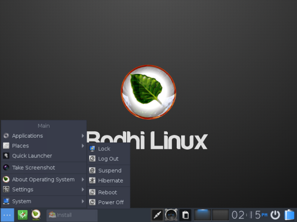Click the Install taskbar button
297x222 pixels.
[x=72, y=215]
